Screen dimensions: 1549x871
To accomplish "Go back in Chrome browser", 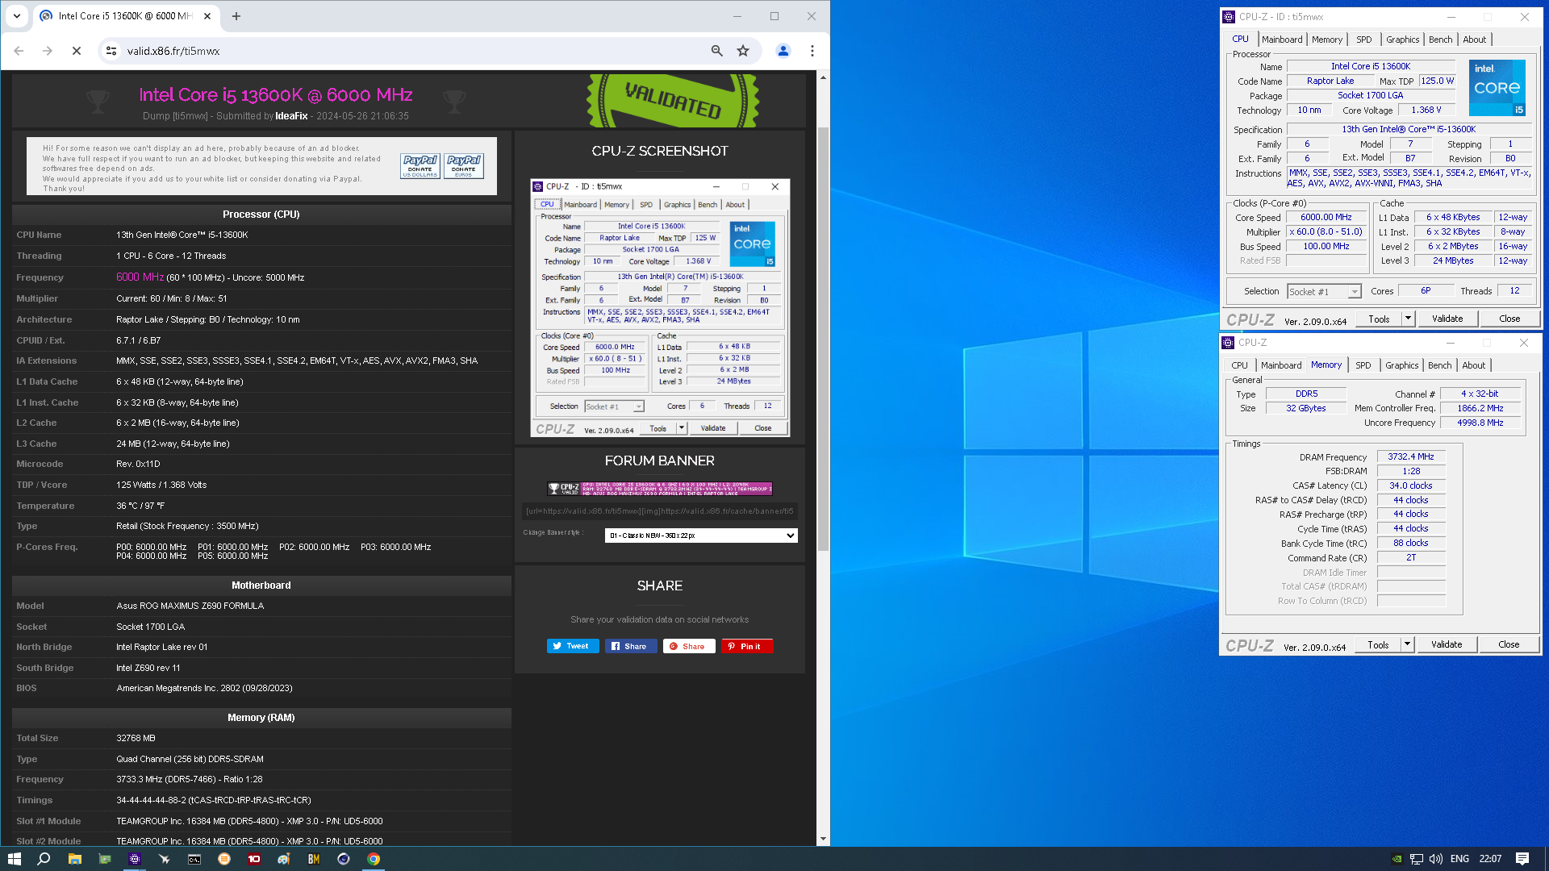I will [19, 51].
